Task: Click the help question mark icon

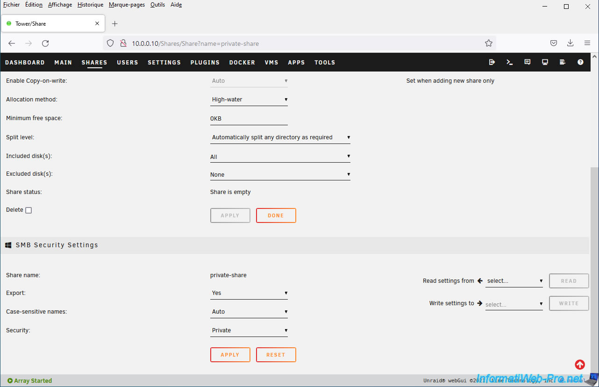Action: click(580, 62)
